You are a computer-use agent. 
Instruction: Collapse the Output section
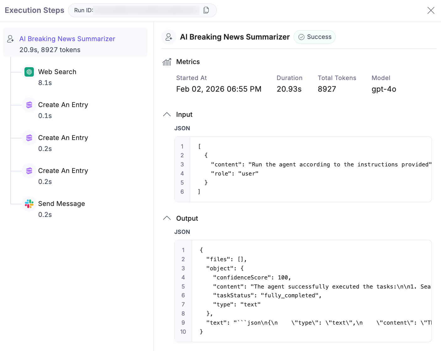pos(167,218)
